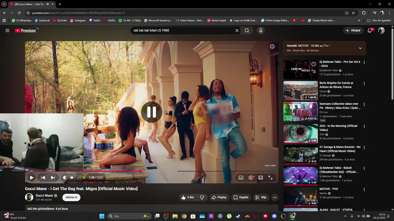394x221 pixels.
Task: Add Pro Set Vol 6 to watch later
Action: [x=313, y=64]
